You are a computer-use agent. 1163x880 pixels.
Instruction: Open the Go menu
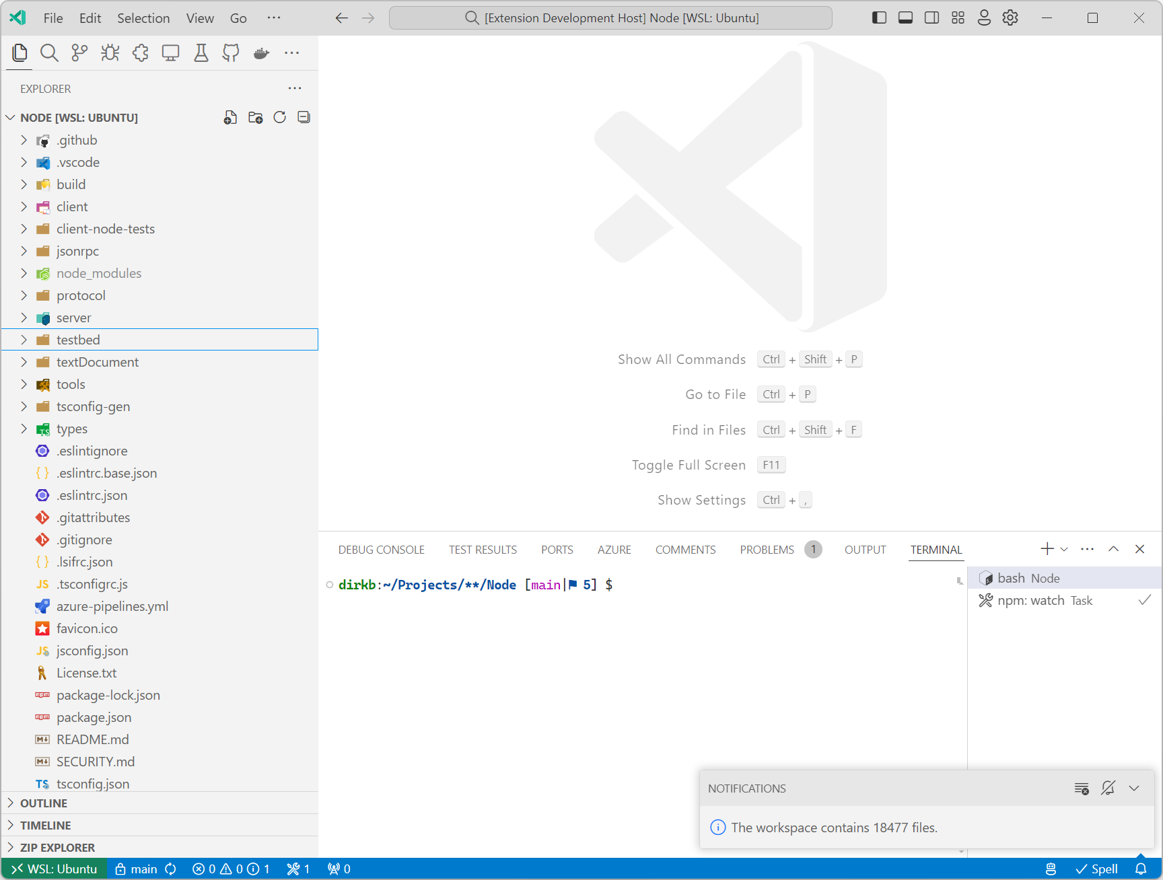238,18
